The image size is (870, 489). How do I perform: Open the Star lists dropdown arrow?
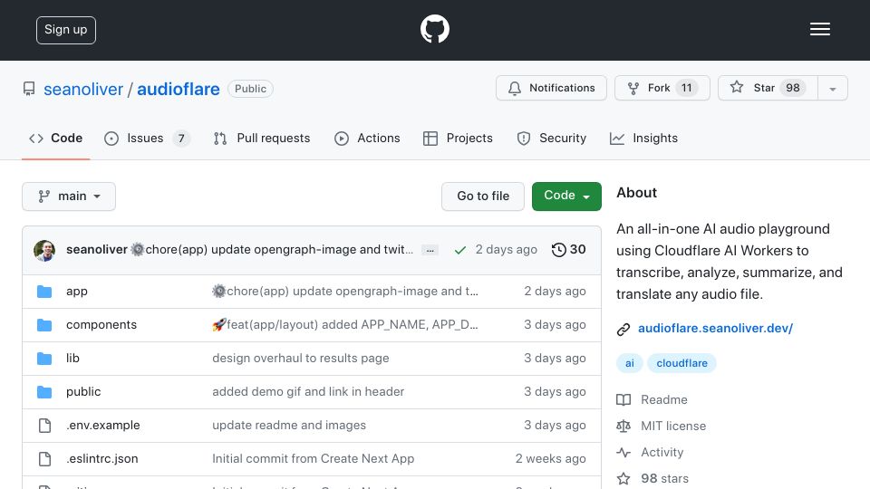pyautogui.click(x=832, y=88)
